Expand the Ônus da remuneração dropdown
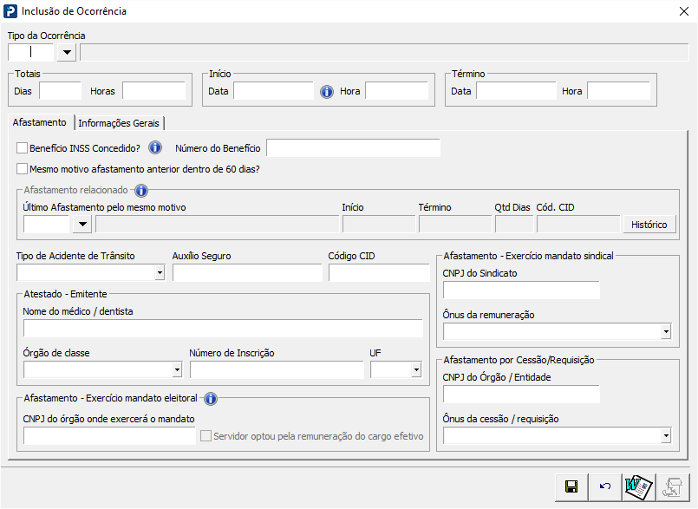This screenshot has height=509, width=698. [666, 332]
